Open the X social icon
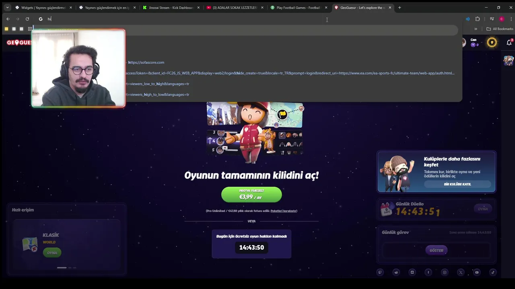This screenshot has height=289, width=515. point(461,272)
